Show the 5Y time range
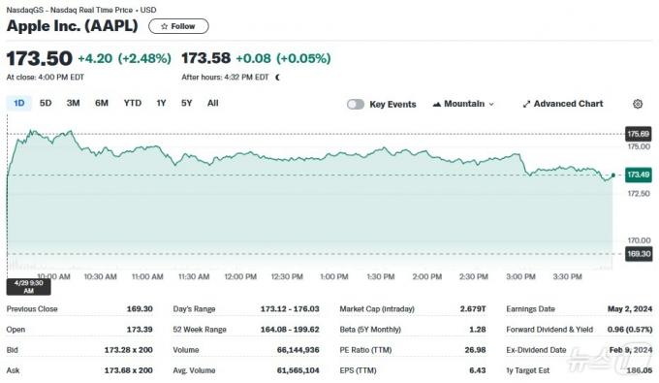 [x=187, y=103]
